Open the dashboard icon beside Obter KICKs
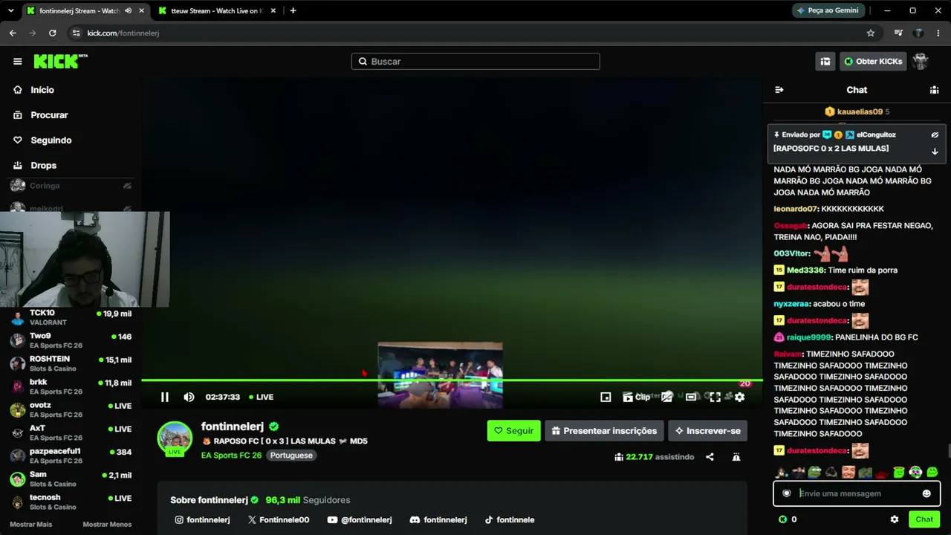The image size is (951, 535). pyautogui.click(x=825, y=62)
